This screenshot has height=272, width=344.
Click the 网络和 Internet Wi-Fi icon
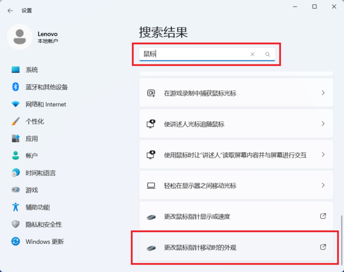pyautogui.click(x=16, y=104)
